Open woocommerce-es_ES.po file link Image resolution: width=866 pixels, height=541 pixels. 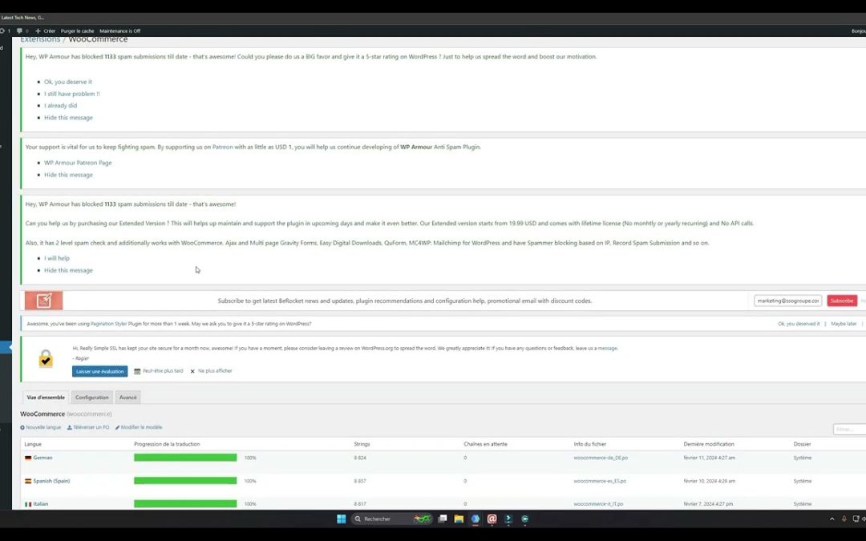pos(600,481)
